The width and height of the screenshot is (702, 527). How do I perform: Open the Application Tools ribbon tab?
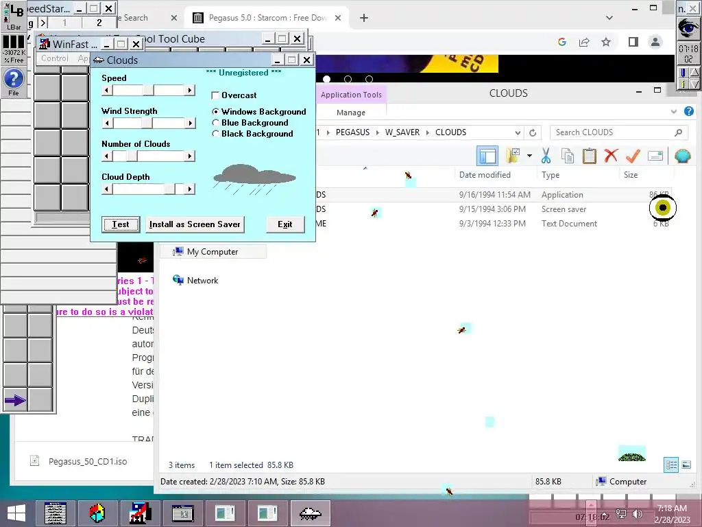point(351,95)
